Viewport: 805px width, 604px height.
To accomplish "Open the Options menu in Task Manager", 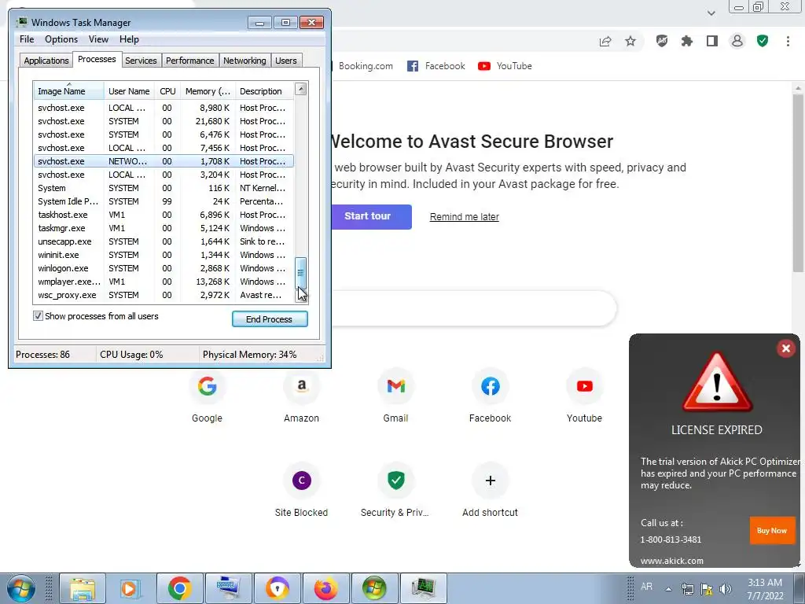I will point(61,39).
